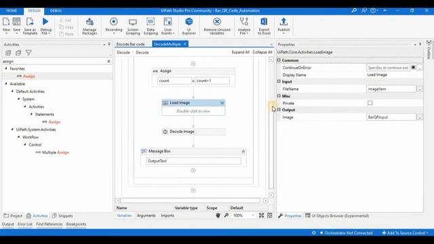The image size is (434, 244).
Task: Collapse the Statements node
Action: [31, 114]
